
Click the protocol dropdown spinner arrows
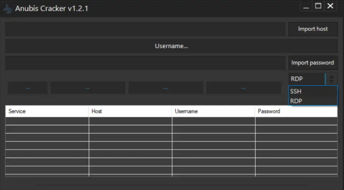[x=331, y=79]
